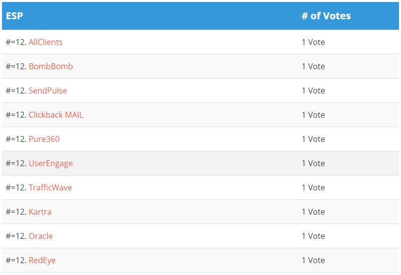Select the vote count beside BombBomb
401x275 pixels.
point(313,66)
